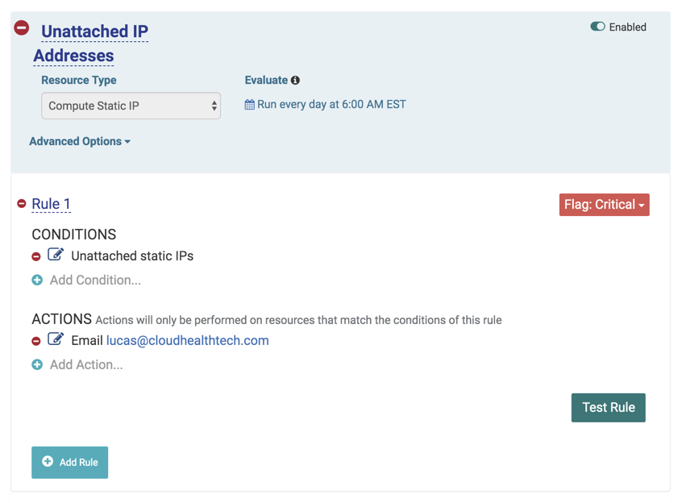Remove the Email action
The height and width of the screenshot is (503, 678).
coord(36,341)
